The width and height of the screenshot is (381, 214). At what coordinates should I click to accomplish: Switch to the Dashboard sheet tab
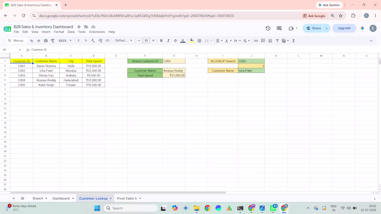click(x=61, y=198)
